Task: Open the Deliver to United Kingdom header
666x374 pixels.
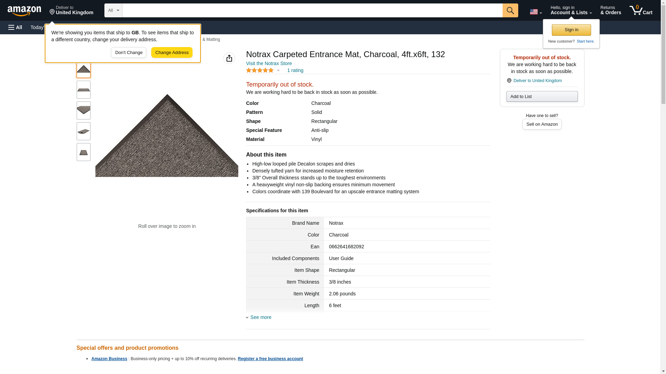Action: 71,10
